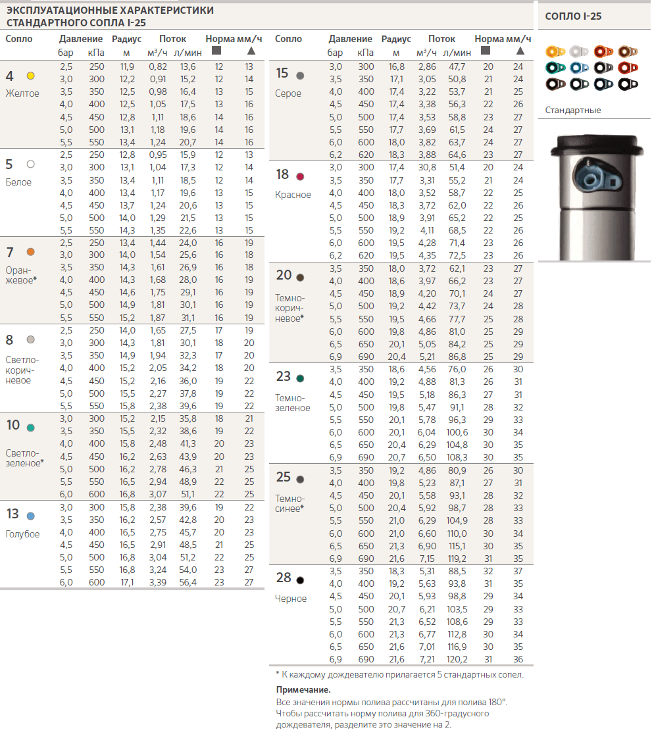Click the Стандартные label under nozzle icons
This screenshot has width=652, height=744.
tap(573, 110)
